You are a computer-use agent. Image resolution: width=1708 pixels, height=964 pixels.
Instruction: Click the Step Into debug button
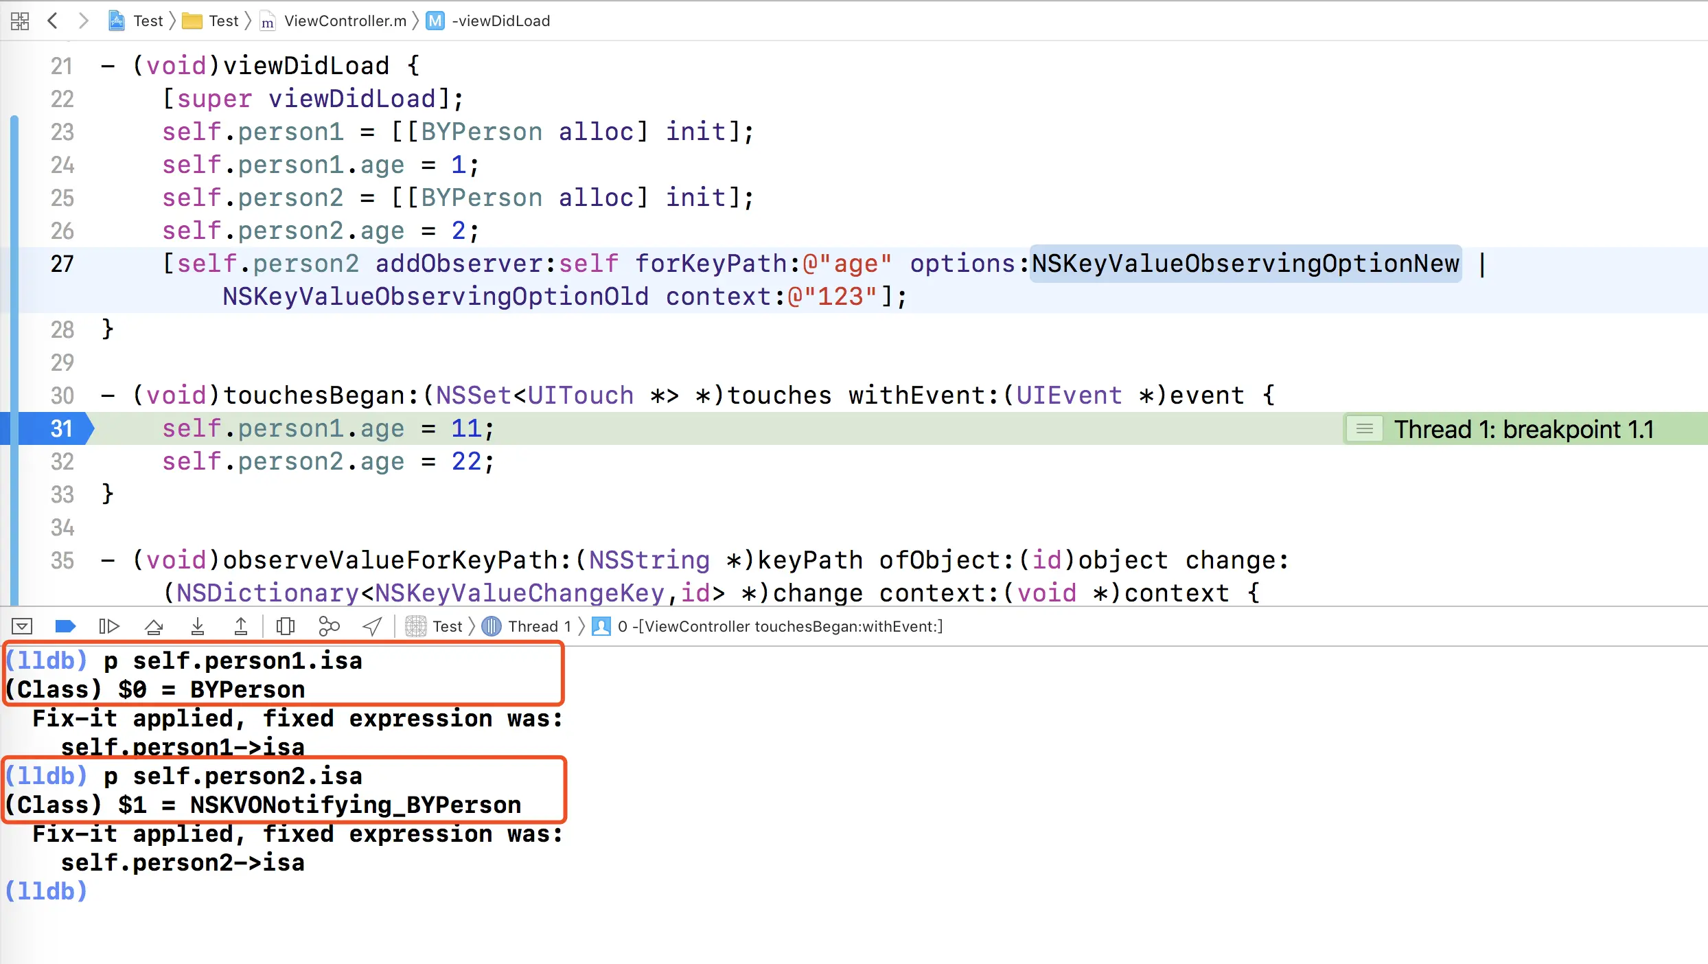[198, 626]
